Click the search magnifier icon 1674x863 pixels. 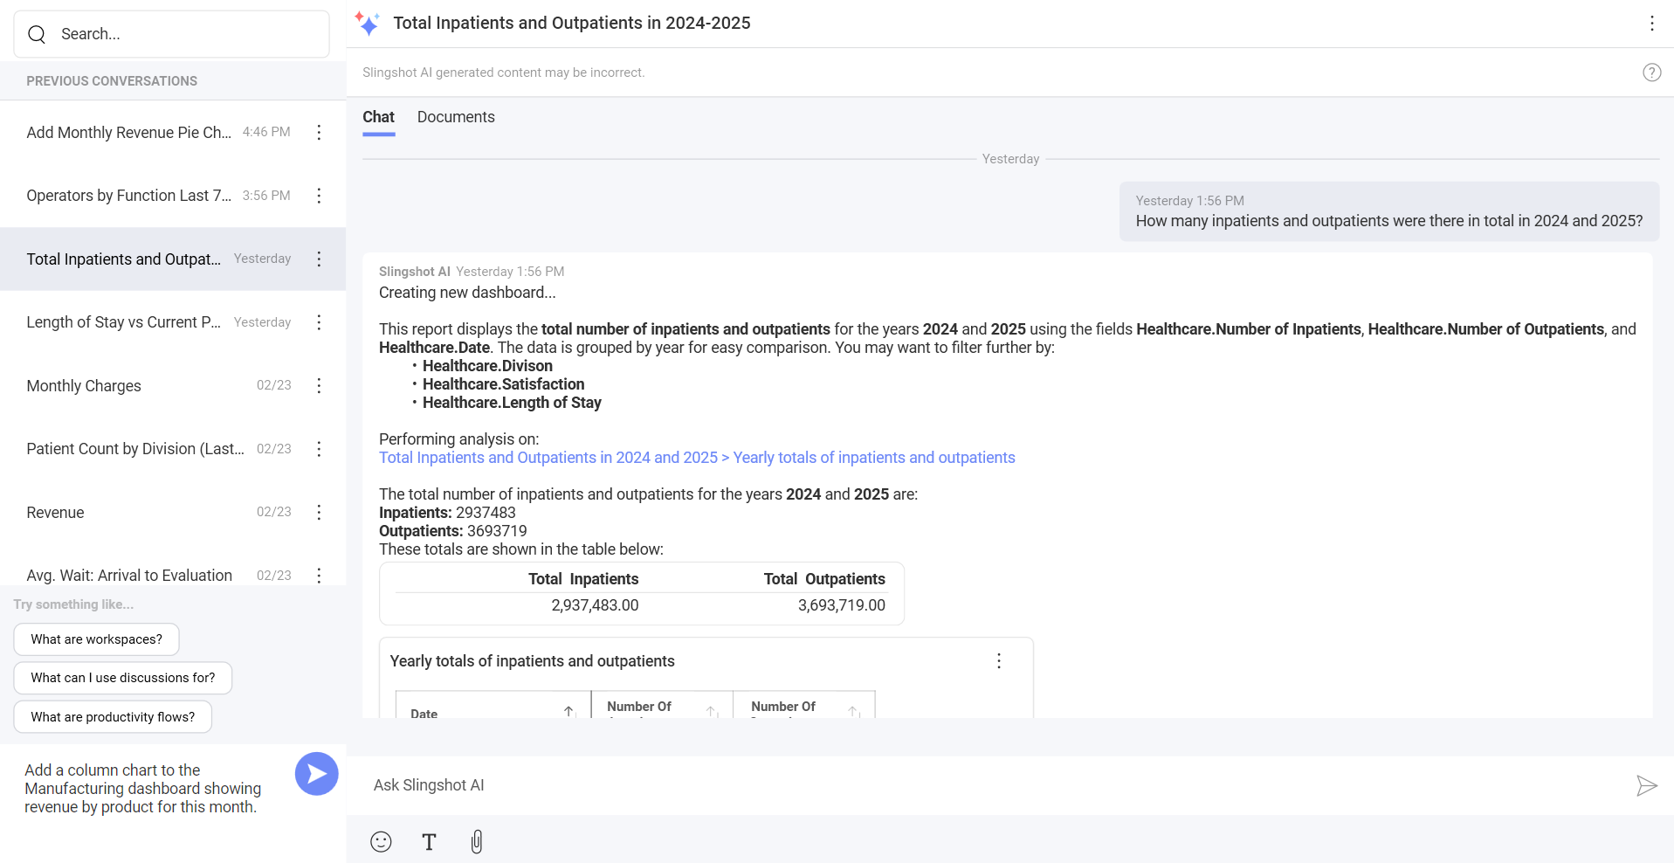[37, 34]
